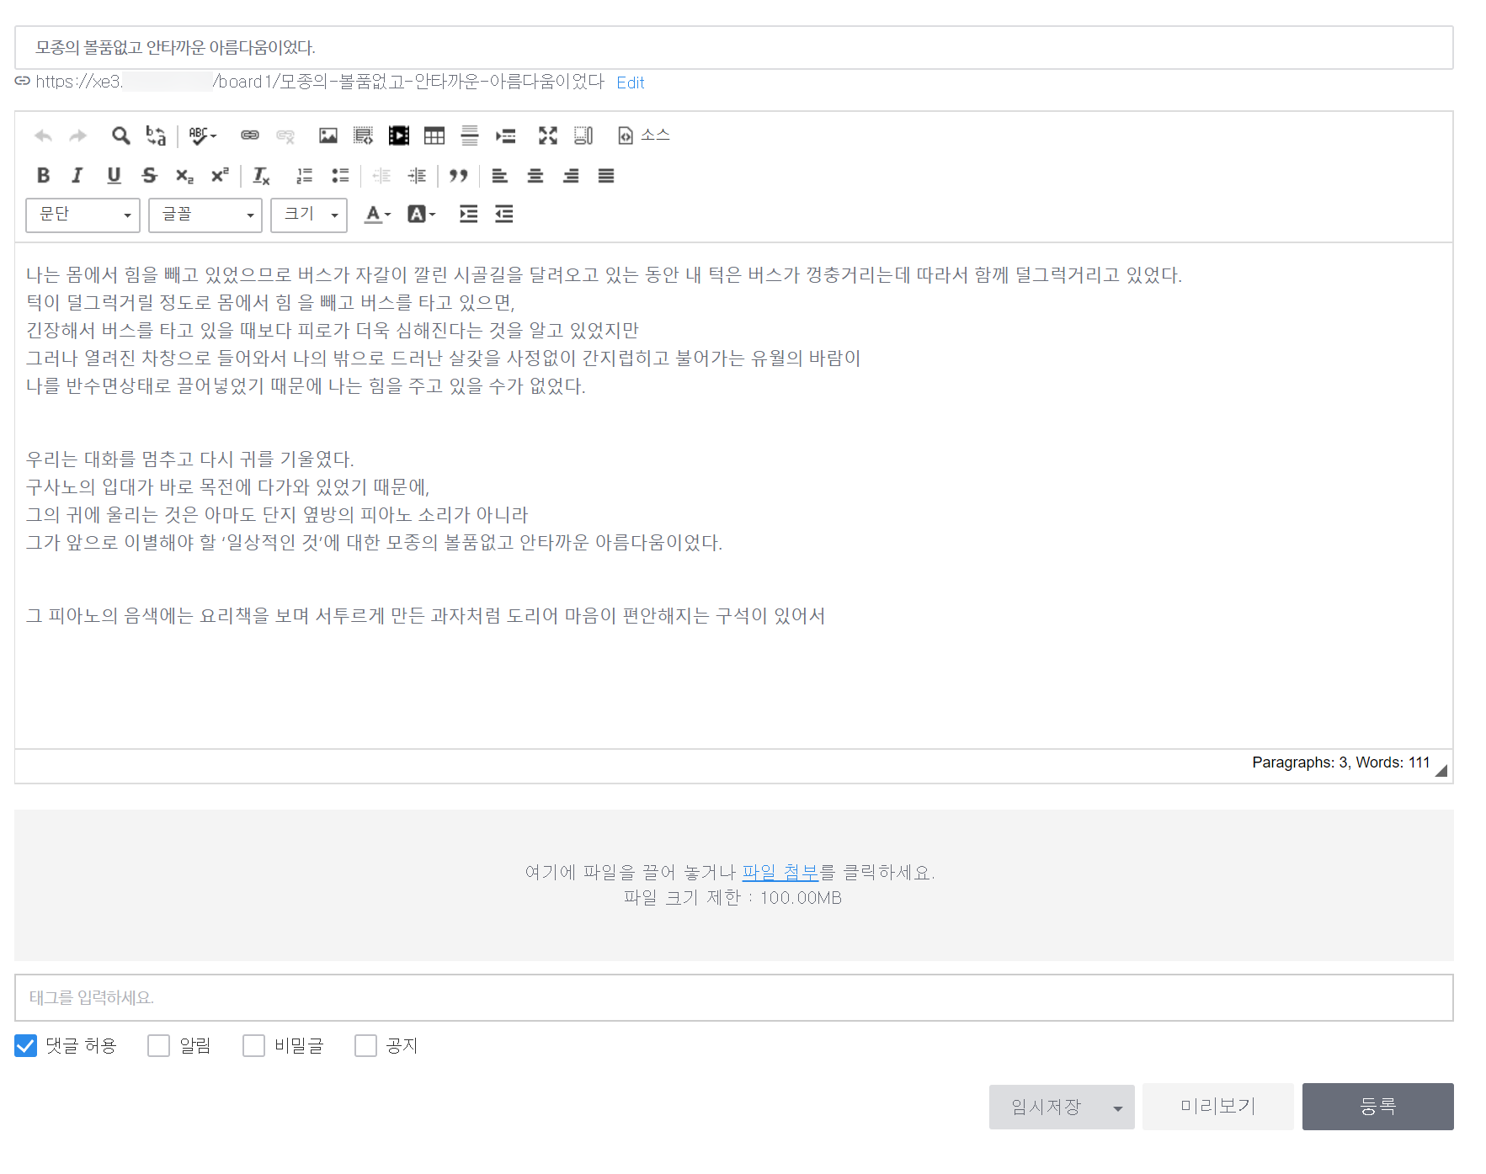Click the decrease indent icon beside bulleted list

point(381,175)
